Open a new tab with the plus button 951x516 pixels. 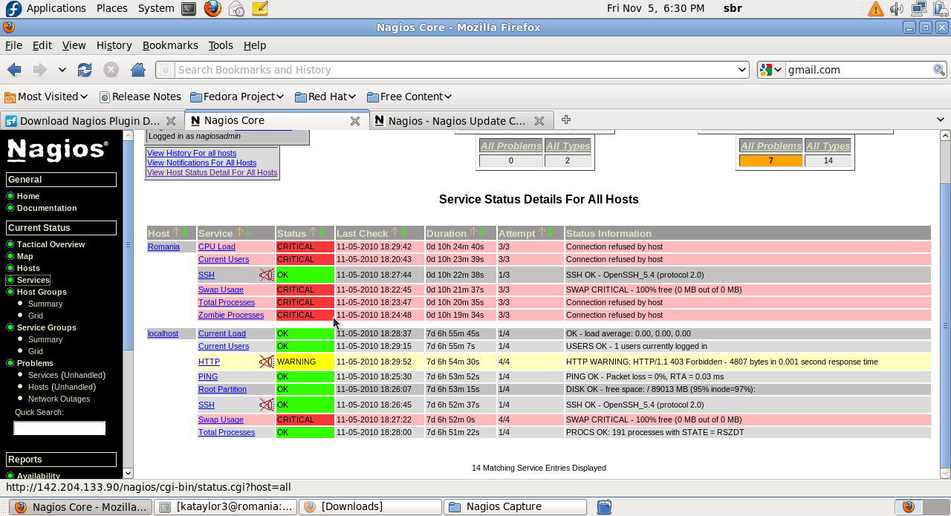click(x=566, y=120)
